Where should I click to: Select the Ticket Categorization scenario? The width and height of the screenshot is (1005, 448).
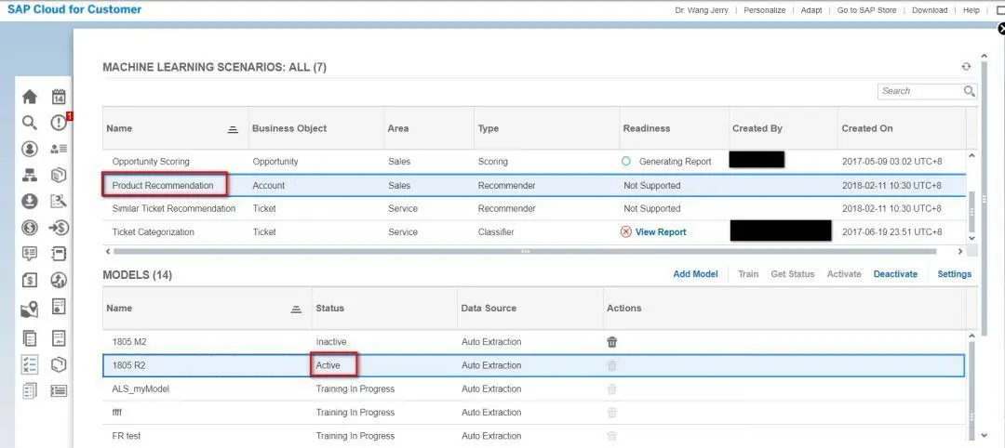pyautogui.click(x=534, y=231)
